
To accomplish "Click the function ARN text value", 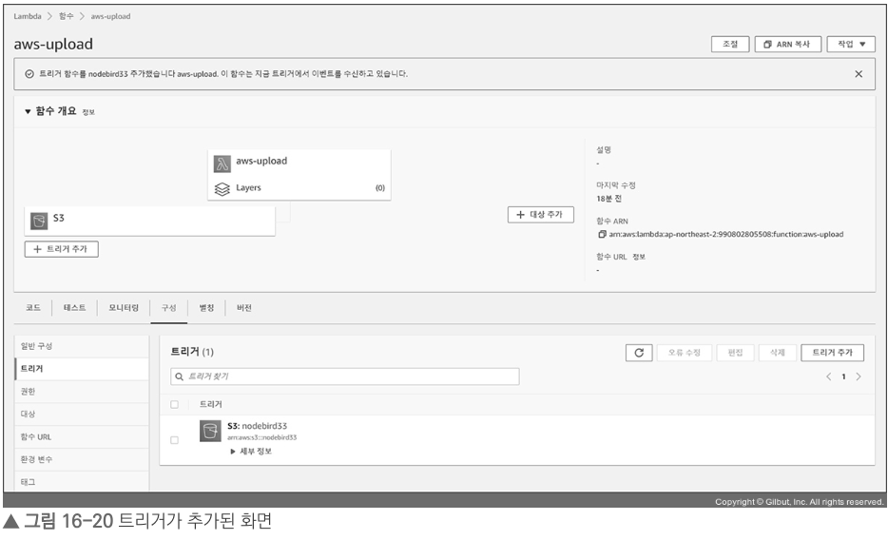I will pos(726,234).
